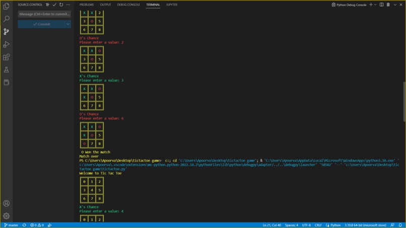This screenshot has height=228, width=406.
Task: Open the Manage gear settings icon
Action: [6, 216]
